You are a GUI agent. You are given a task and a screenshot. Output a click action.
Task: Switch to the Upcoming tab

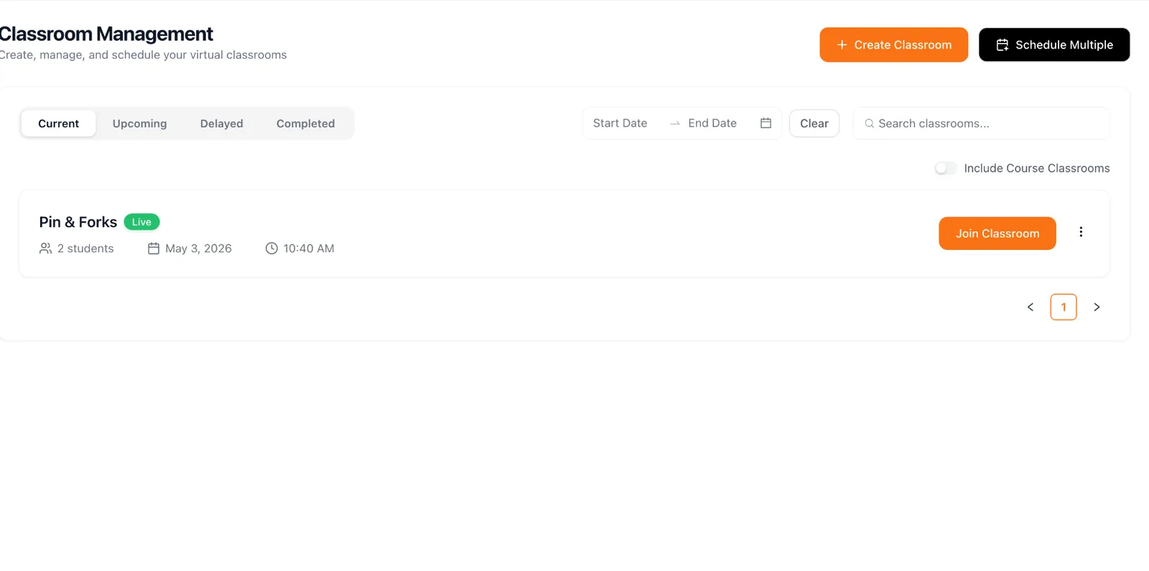139,124
